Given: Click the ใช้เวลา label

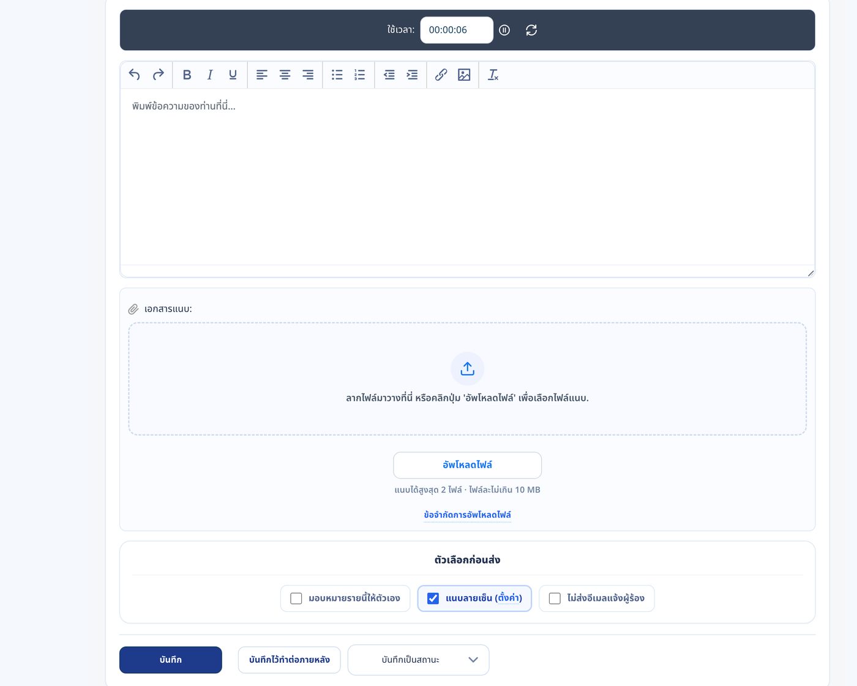Looking at the screenshot, I should 401,29.
